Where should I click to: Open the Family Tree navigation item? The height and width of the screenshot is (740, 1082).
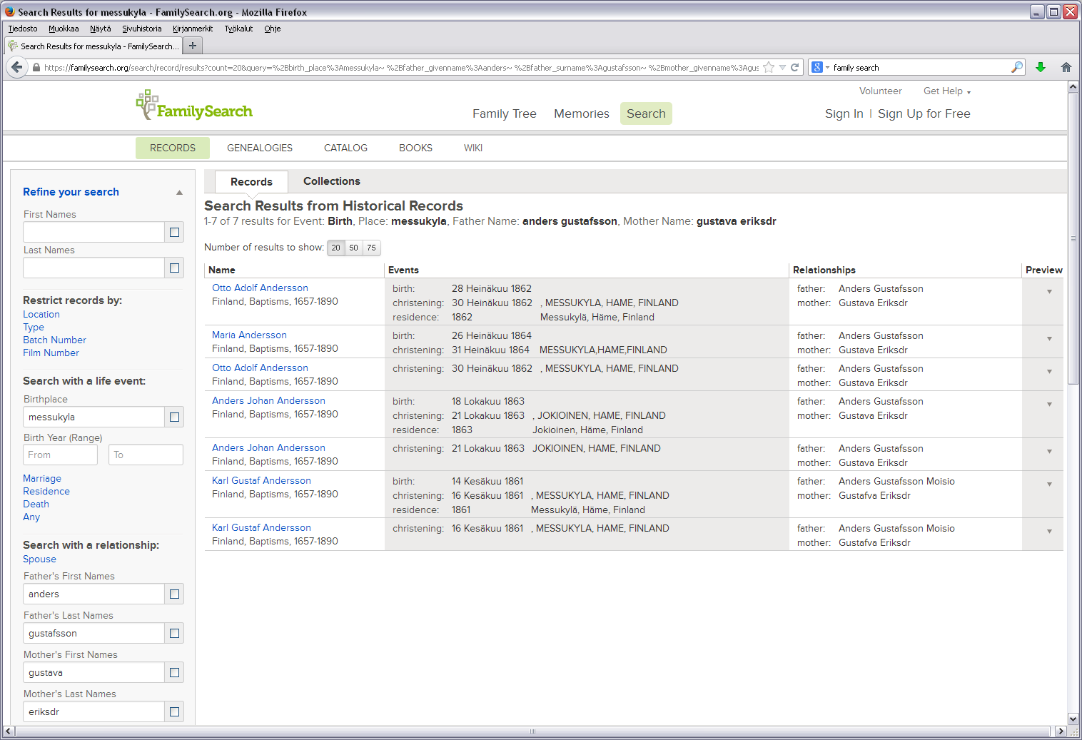(505, 113)
